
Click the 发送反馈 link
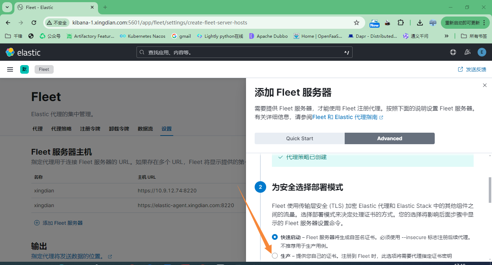pyautogui.click(x=472, y=69)
